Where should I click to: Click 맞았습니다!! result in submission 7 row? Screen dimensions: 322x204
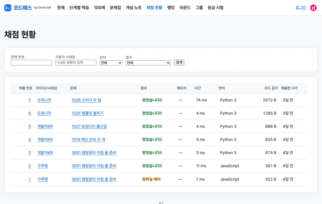click(152, 100)
